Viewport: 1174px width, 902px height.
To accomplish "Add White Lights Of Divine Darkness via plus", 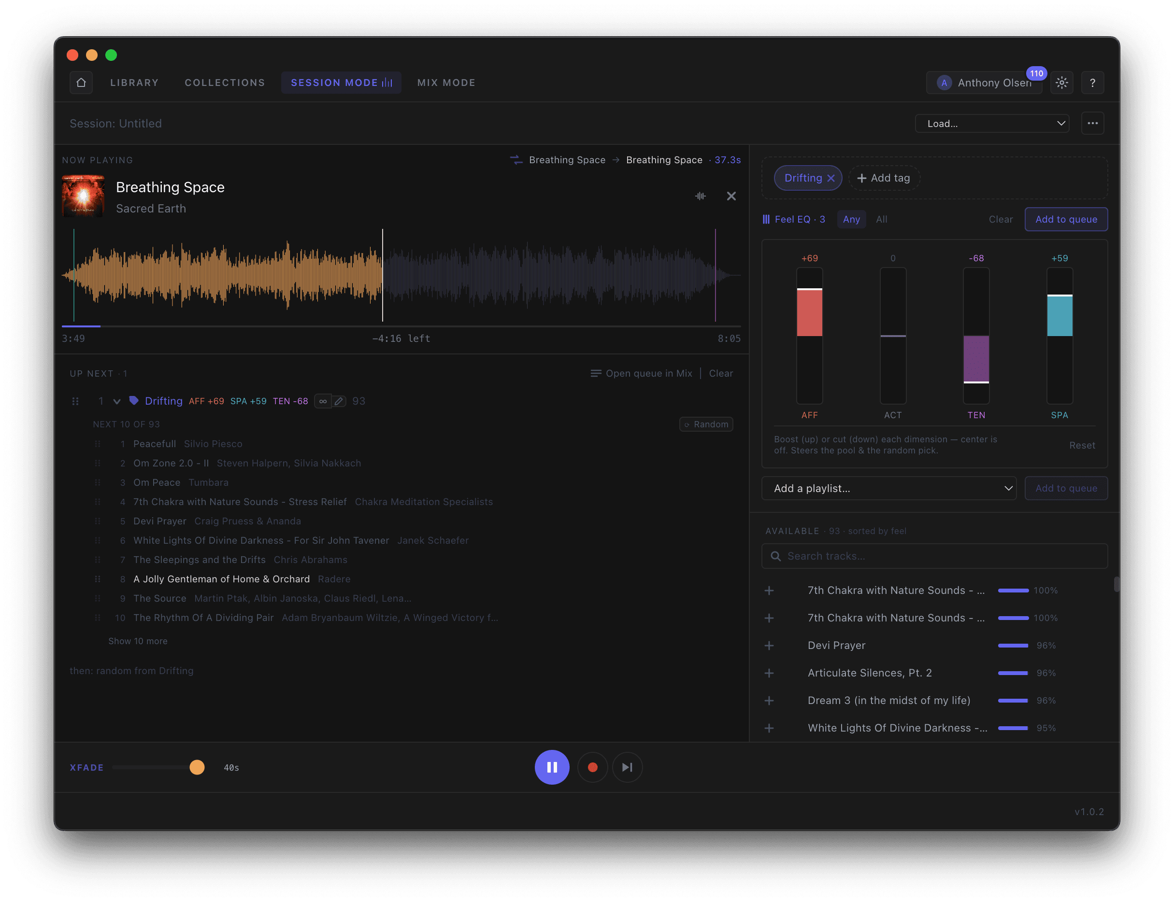I will click(x=769, y=728).
